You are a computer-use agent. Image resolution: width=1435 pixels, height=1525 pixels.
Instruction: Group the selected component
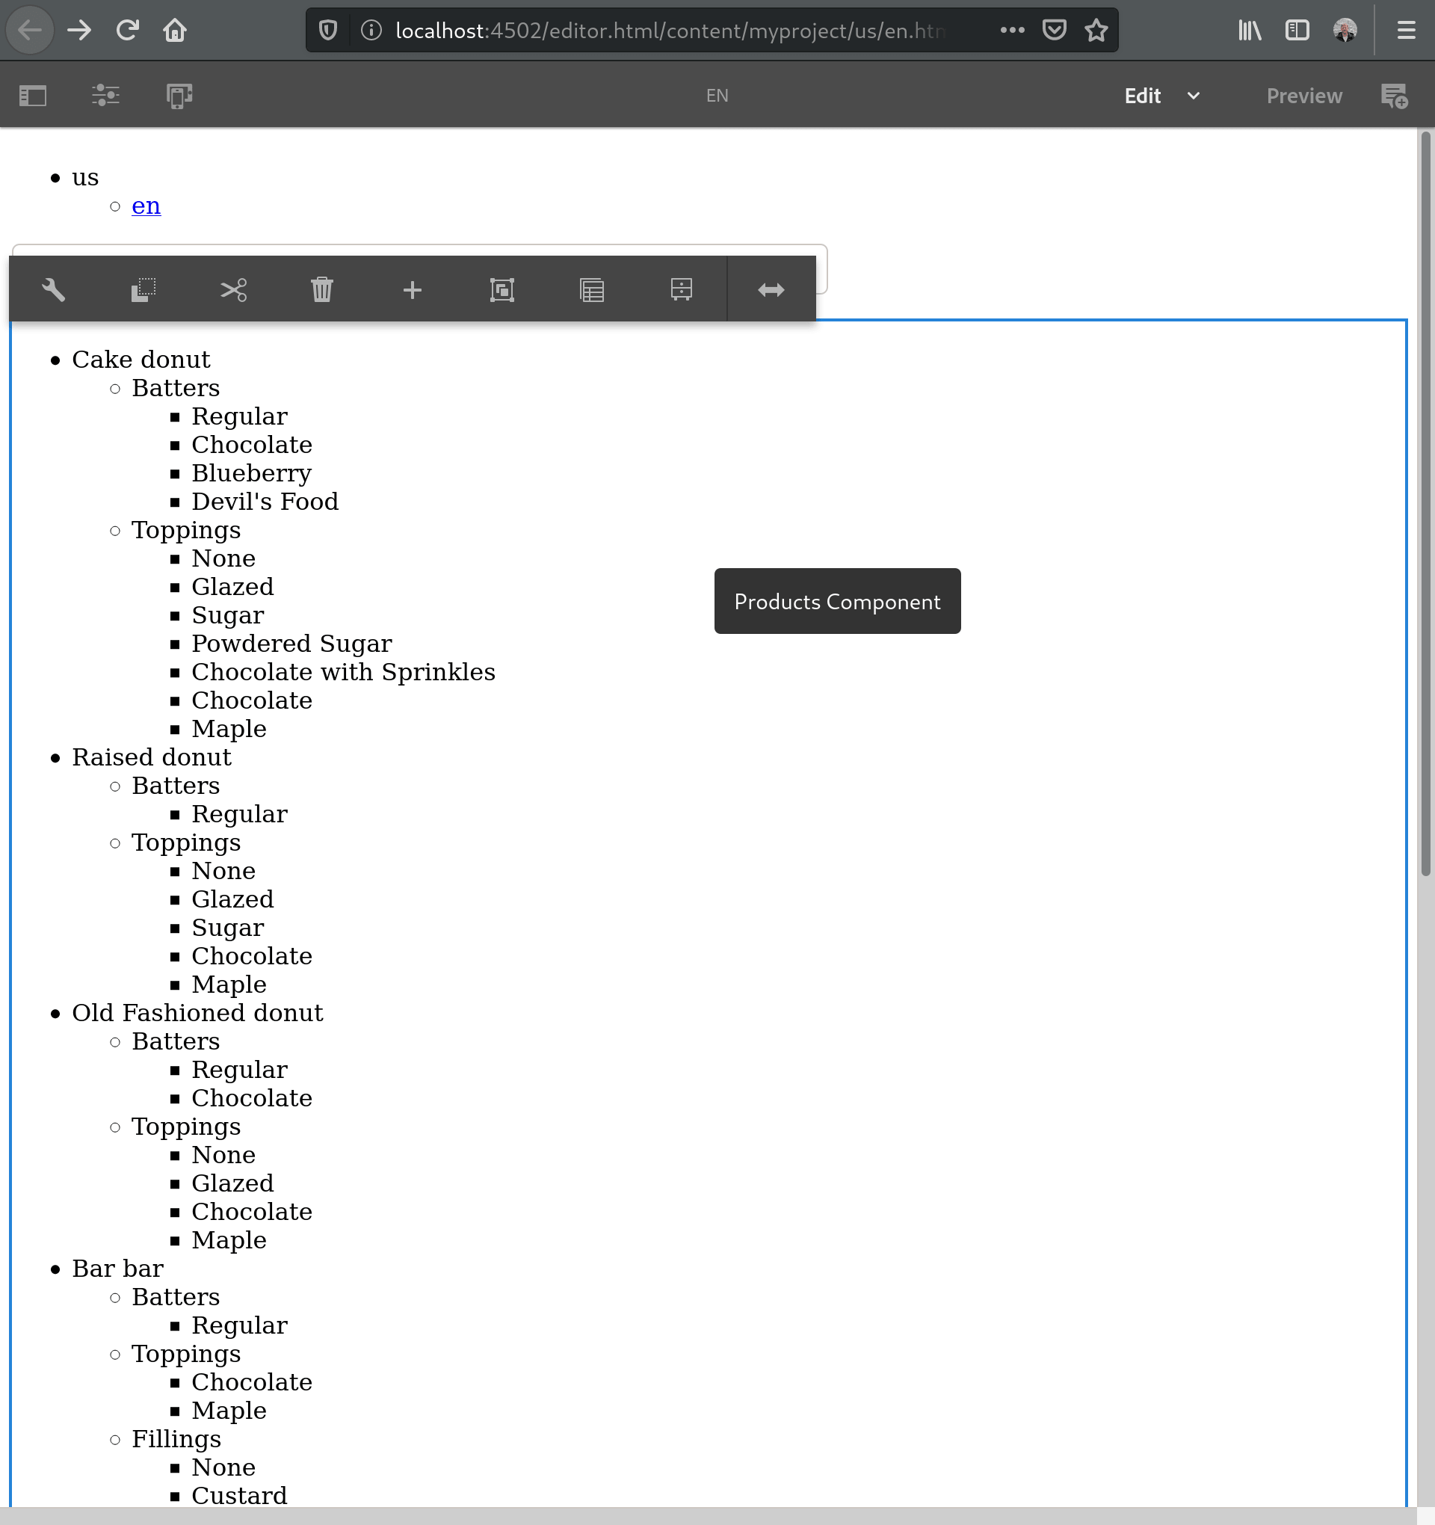[502, 290]
